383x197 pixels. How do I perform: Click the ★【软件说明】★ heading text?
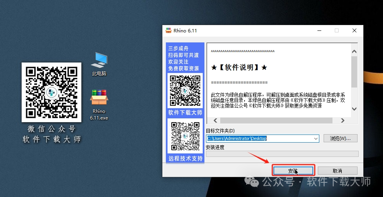pos(239,67)
